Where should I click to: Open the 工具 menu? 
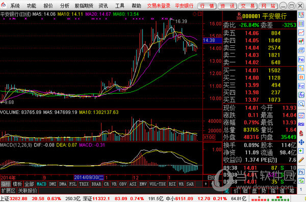tap(120, 6)
